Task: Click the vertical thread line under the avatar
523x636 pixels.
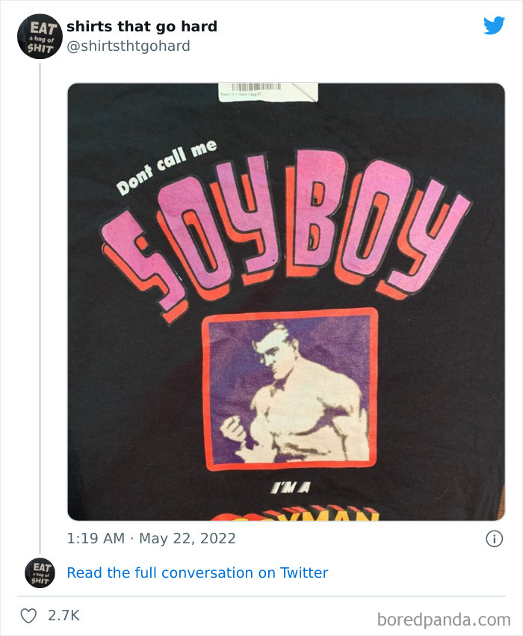Action: pos(40,308)
